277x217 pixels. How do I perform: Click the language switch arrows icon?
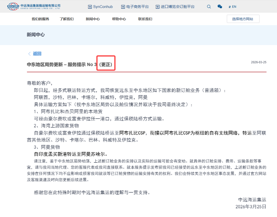(230, 7)
